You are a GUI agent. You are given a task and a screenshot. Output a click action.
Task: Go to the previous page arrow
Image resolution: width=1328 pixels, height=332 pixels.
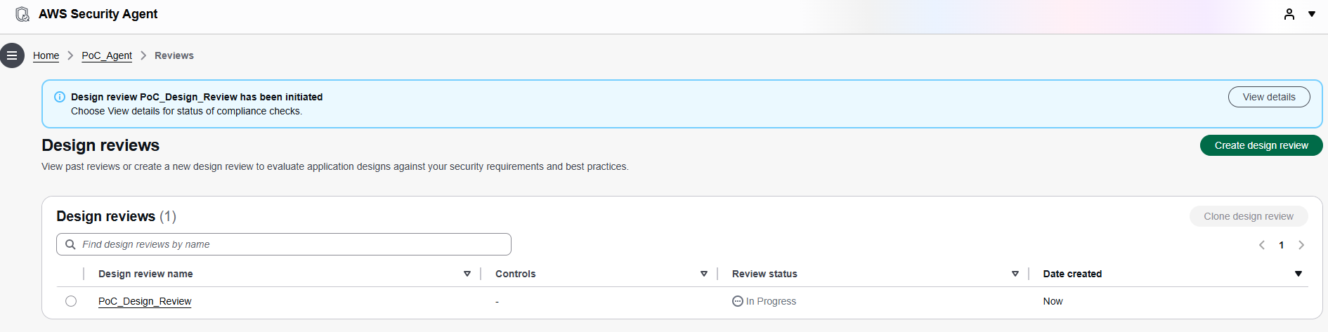click(x=1262, y=245)
